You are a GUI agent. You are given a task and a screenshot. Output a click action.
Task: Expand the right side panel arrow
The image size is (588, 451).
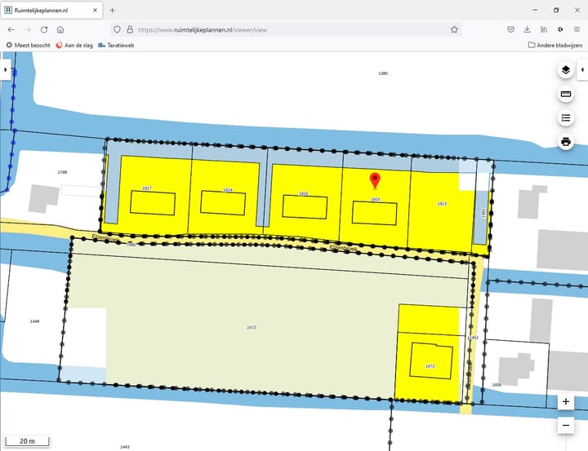(582, 70)
